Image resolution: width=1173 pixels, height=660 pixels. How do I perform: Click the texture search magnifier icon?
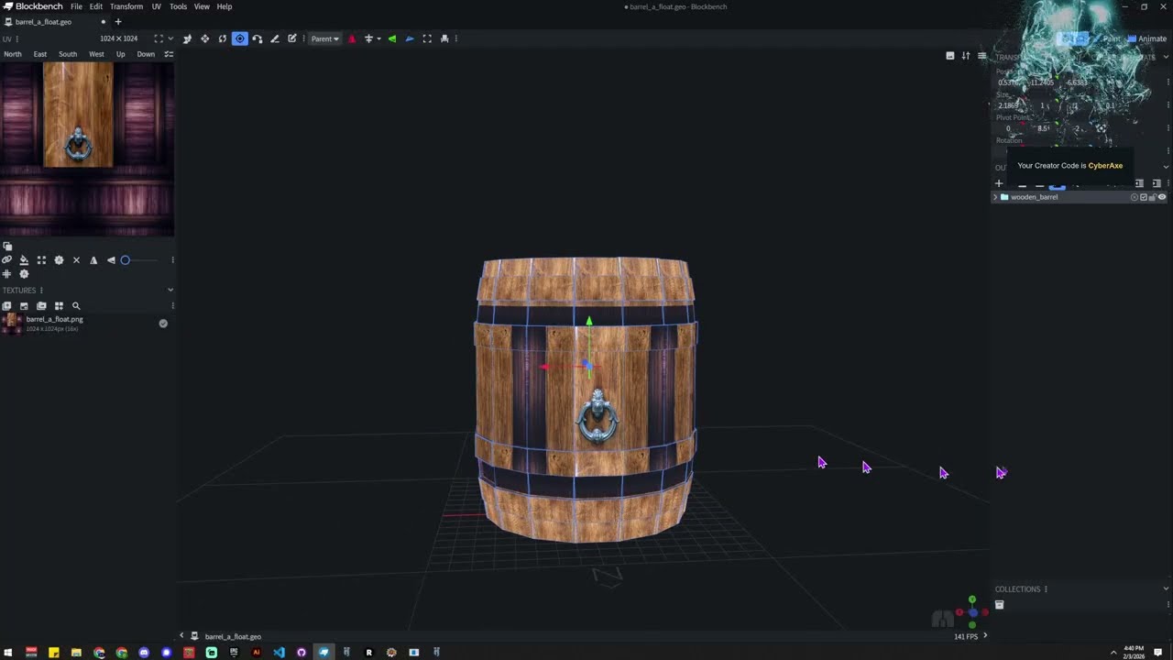(76, 306)
